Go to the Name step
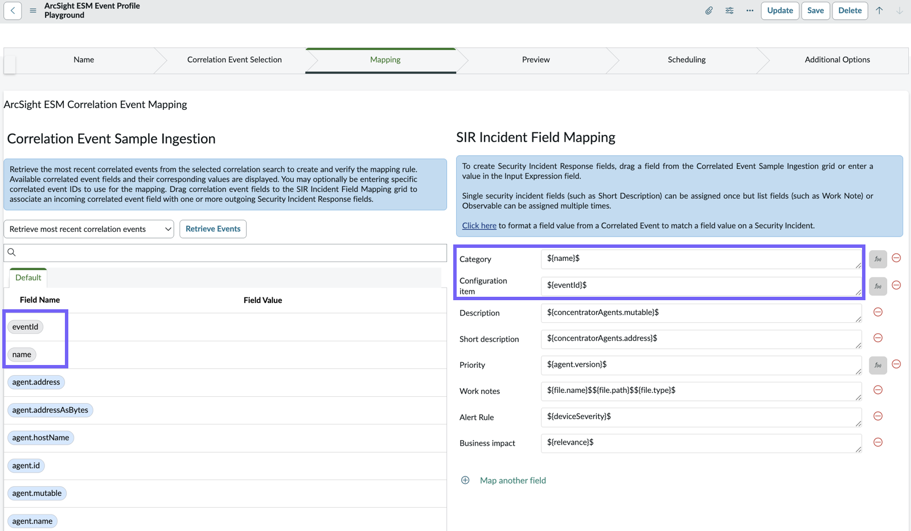This screenshot has height=531, width=911. click(84, 60)
